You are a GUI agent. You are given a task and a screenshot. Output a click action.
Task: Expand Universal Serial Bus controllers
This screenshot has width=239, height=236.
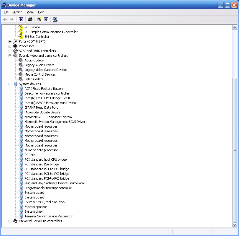tap(10, 221)
